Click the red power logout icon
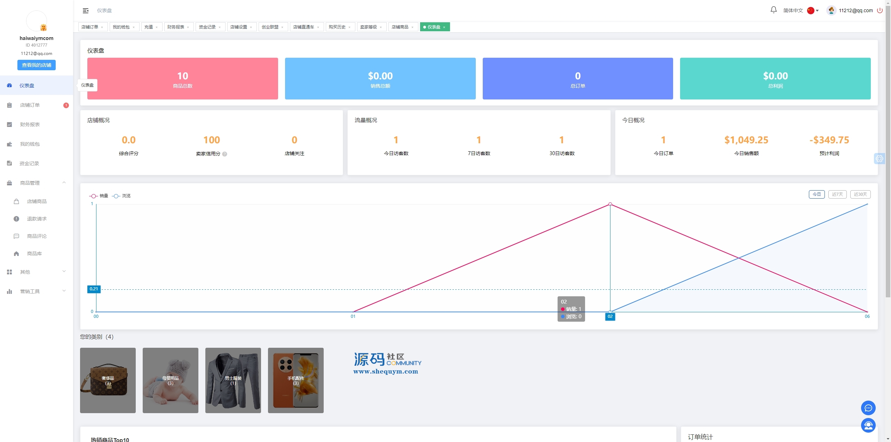Viewport: 891px width, 442px height. click(x=880, y=10)
